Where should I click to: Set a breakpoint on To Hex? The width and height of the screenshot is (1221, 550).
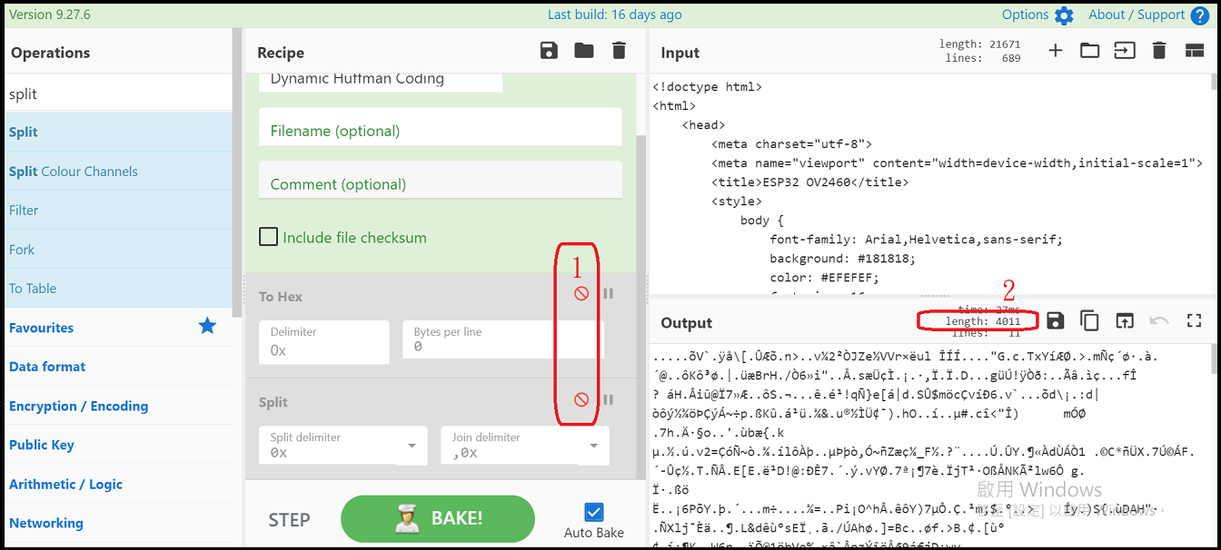(609, 293)
